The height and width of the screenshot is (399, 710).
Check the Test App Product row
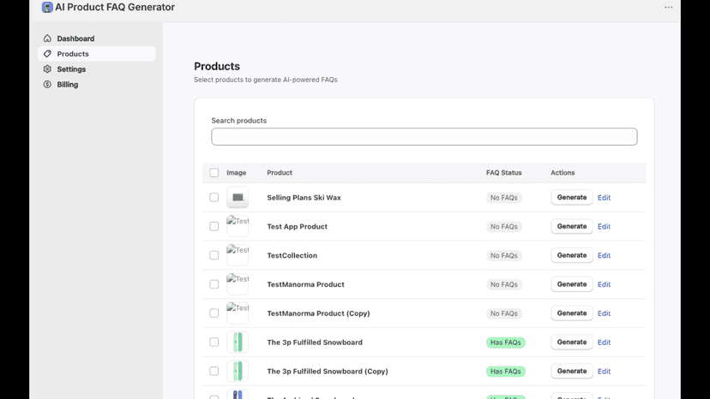click(214, 227)
